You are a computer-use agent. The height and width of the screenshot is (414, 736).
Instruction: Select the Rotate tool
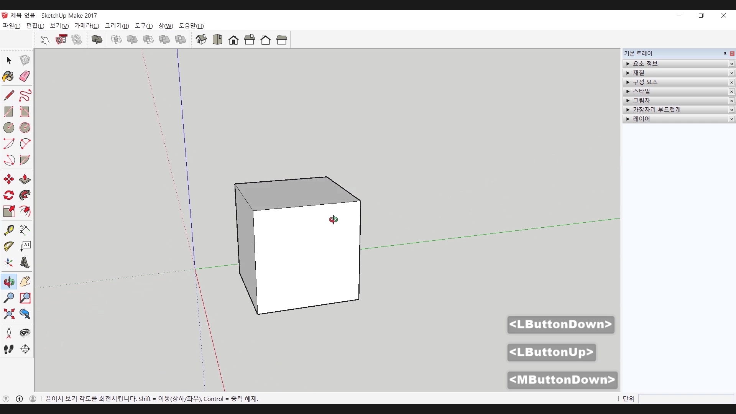[8, 195]
